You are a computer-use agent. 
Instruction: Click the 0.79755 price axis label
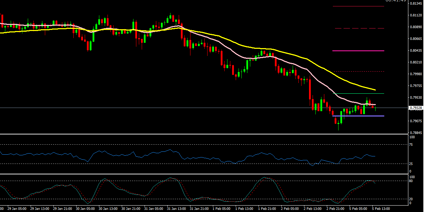point(416,86)
